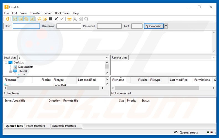
Task: Click the reconnect checkmark icon
Action: tap(62, 19)
